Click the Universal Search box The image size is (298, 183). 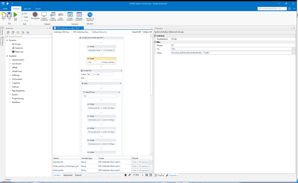click(272, 9)
